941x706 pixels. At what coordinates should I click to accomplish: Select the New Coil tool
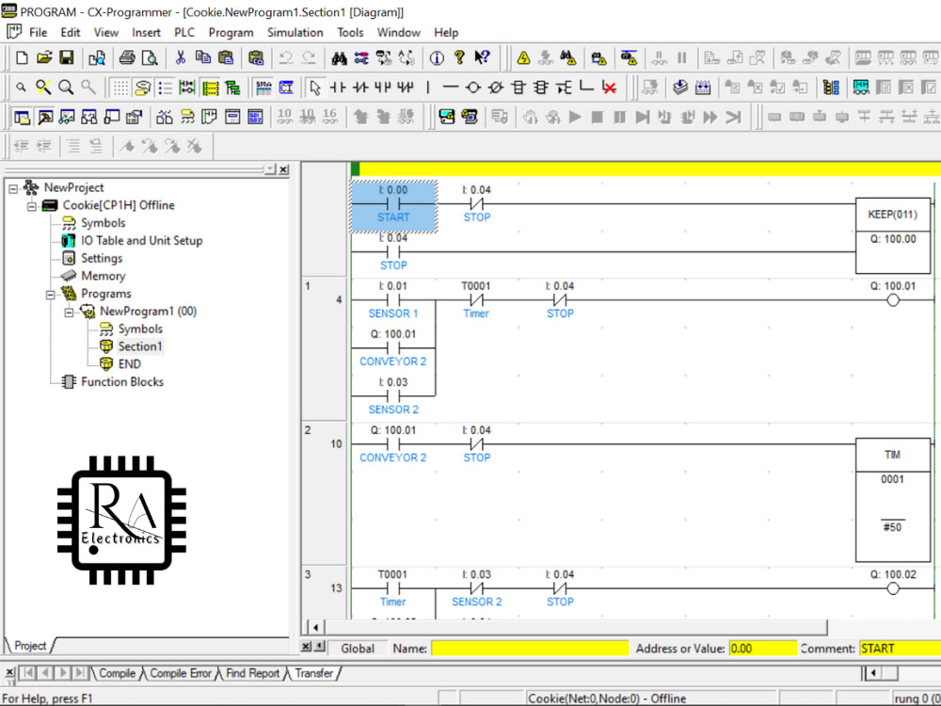(x=474, y=89)
